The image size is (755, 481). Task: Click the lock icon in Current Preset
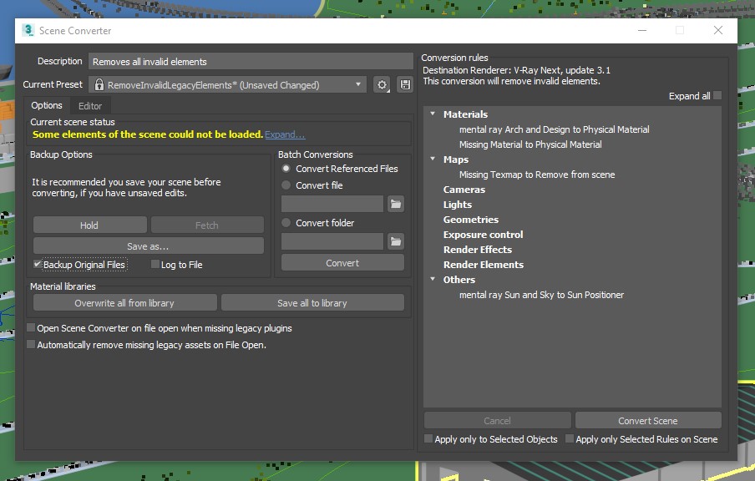99,84
